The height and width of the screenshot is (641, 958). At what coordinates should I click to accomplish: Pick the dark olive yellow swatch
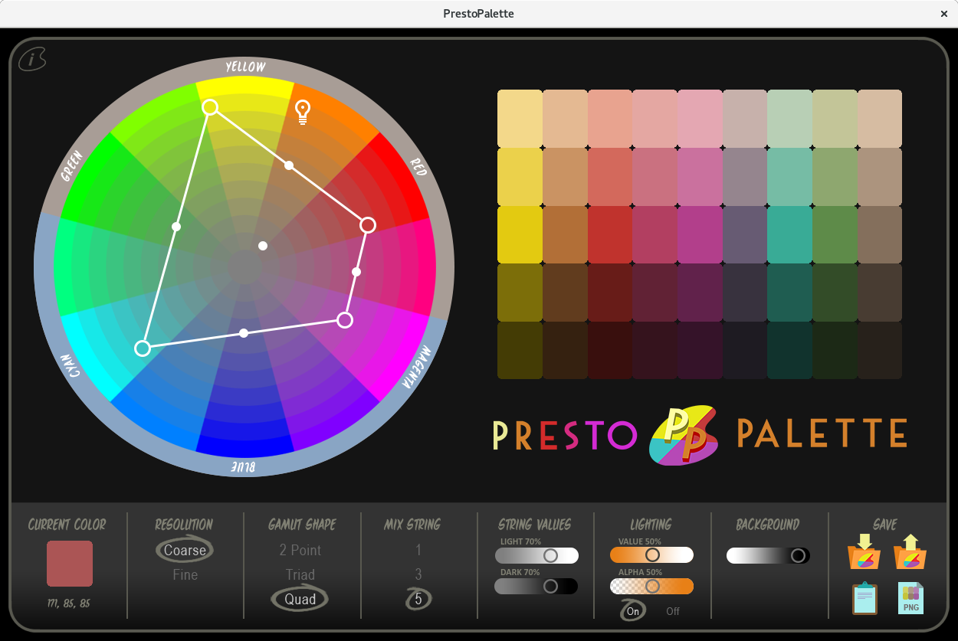[x=520, y=292]
